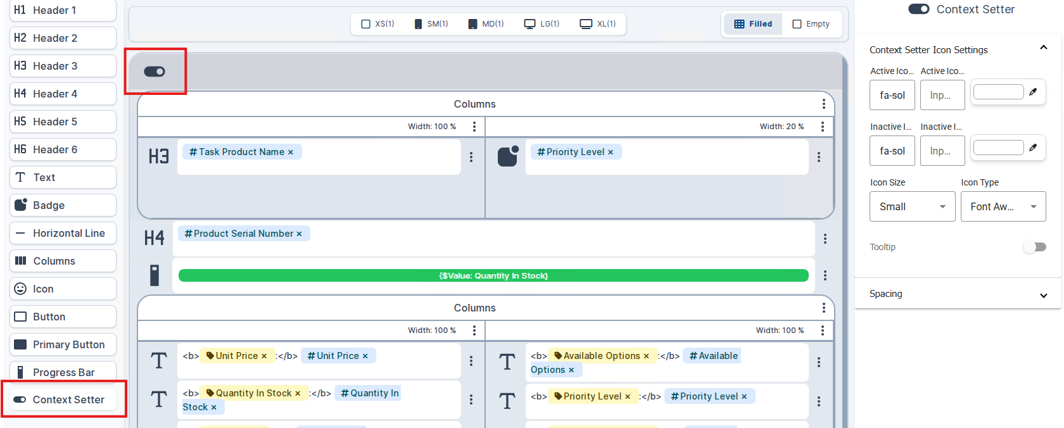Open options for Available Options text row
This screenshot has height=428, width=1064.
818,362
